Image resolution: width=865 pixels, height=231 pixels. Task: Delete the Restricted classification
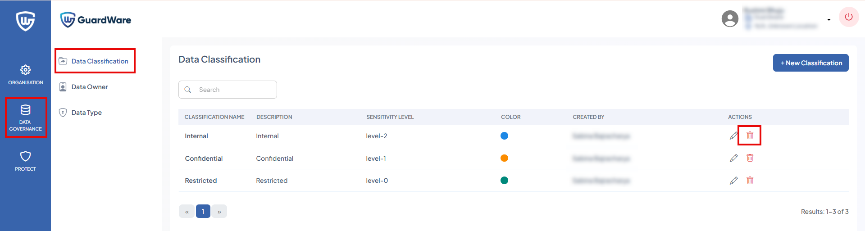750,181
